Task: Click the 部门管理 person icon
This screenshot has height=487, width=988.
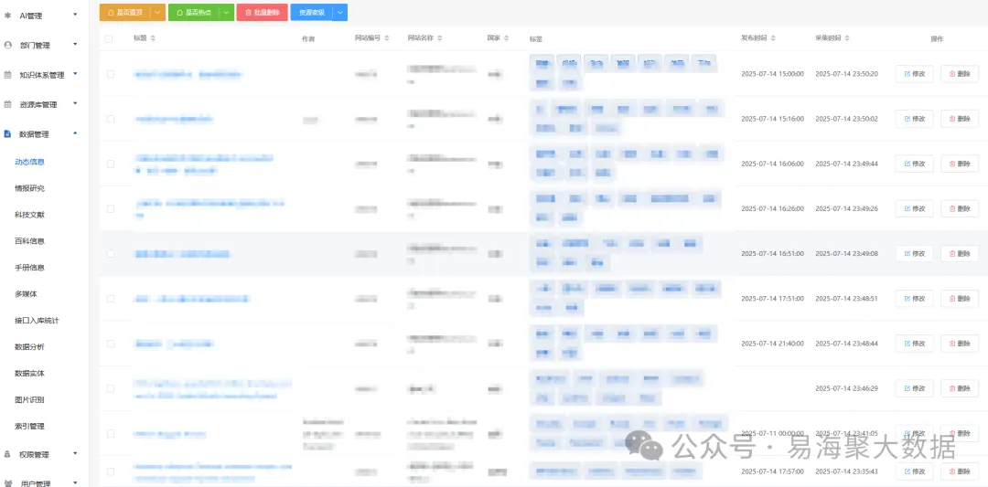Action: [x=7, y=45]
